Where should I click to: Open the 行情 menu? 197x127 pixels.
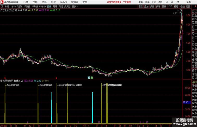[x=26, y=2]
